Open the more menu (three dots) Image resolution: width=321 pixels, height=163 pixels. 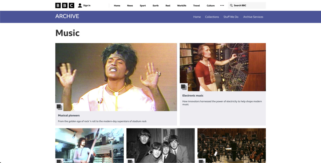pos(222,5)
